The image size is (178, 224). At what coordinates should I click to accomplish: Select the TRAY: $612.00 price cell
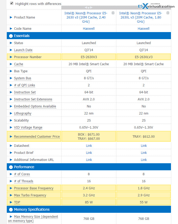pos(143,137)
